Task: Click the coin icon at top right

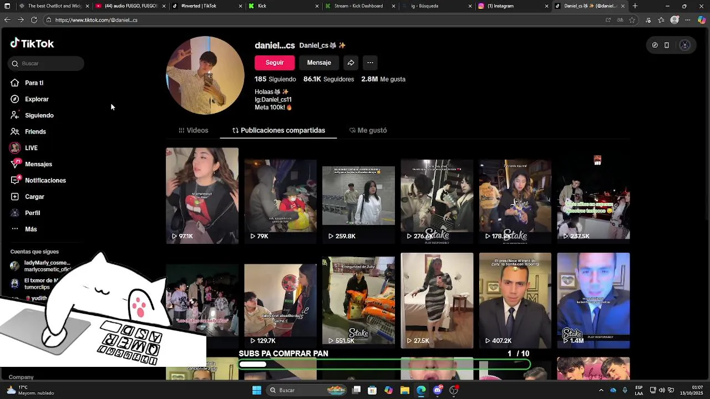Action: click(x=655, y=45)
